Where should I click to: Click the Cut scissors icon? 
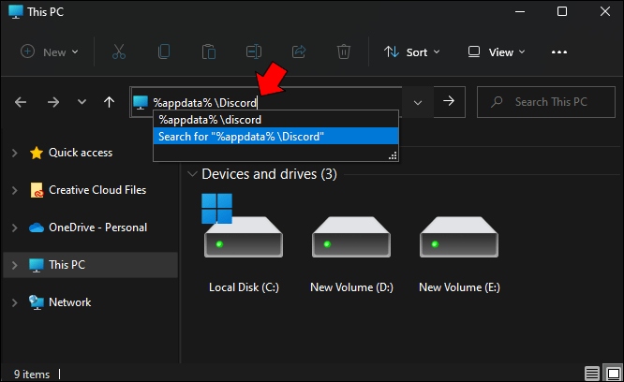119,52
